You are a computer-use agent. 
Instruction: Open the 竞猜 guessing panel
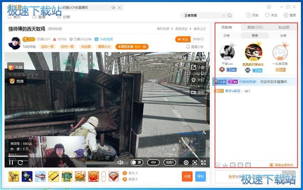[16, 81]
